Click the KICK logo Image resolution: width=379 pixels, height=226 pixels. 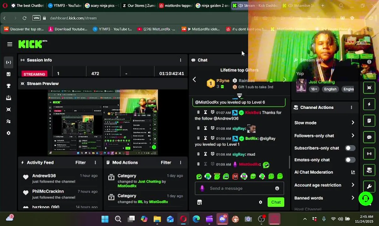pyautogui.click(x=32, y=44)
